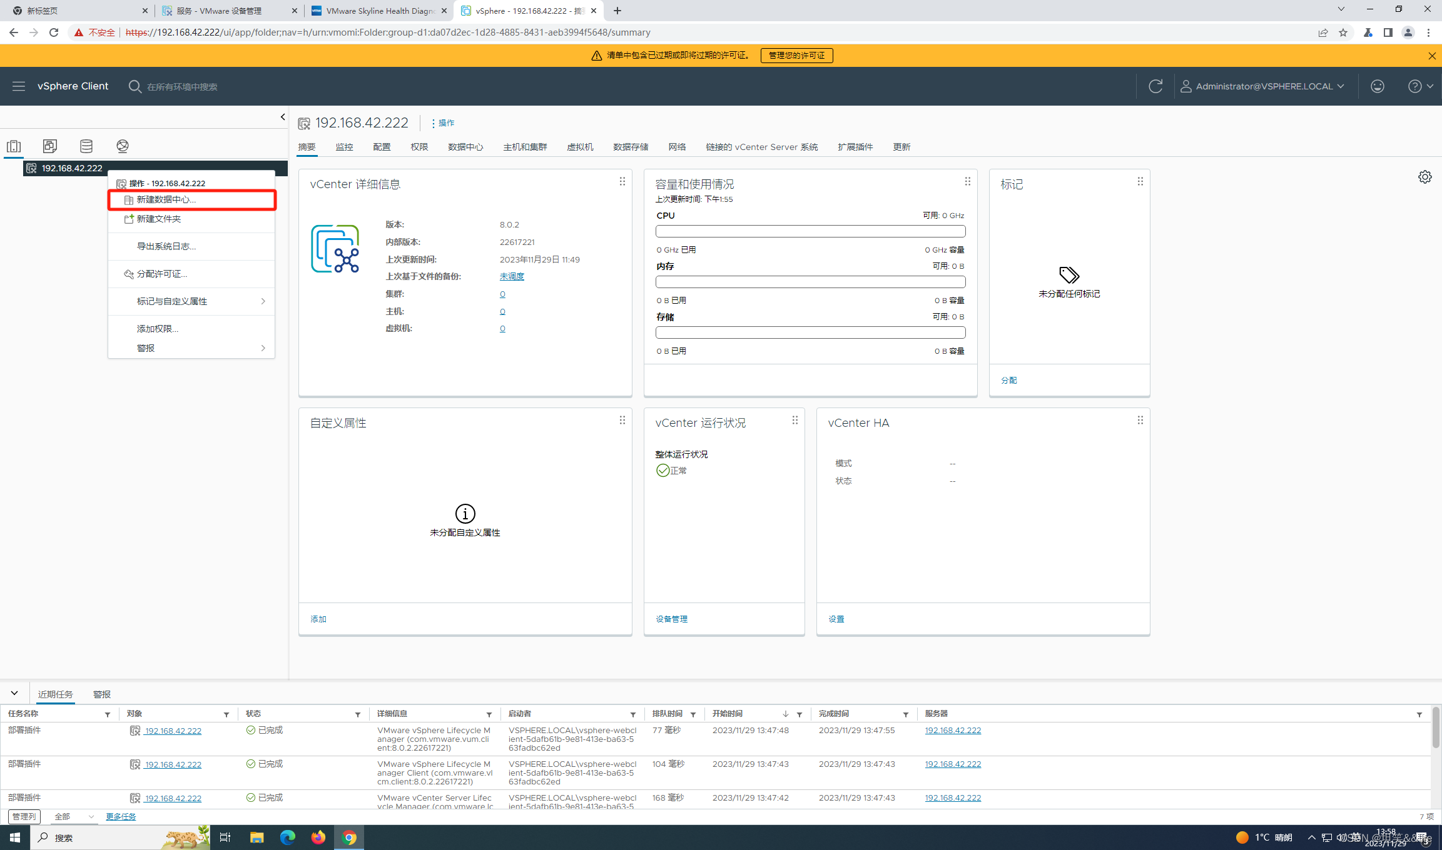Click 管理您的许可证 button in warning banner
The width and height of the screenshot is (1442, 850).
click(x=796, y=56)
